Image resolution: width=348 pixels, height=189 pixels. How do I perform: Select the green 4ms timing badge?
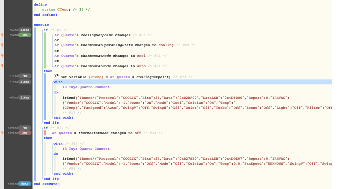[25, 35]
